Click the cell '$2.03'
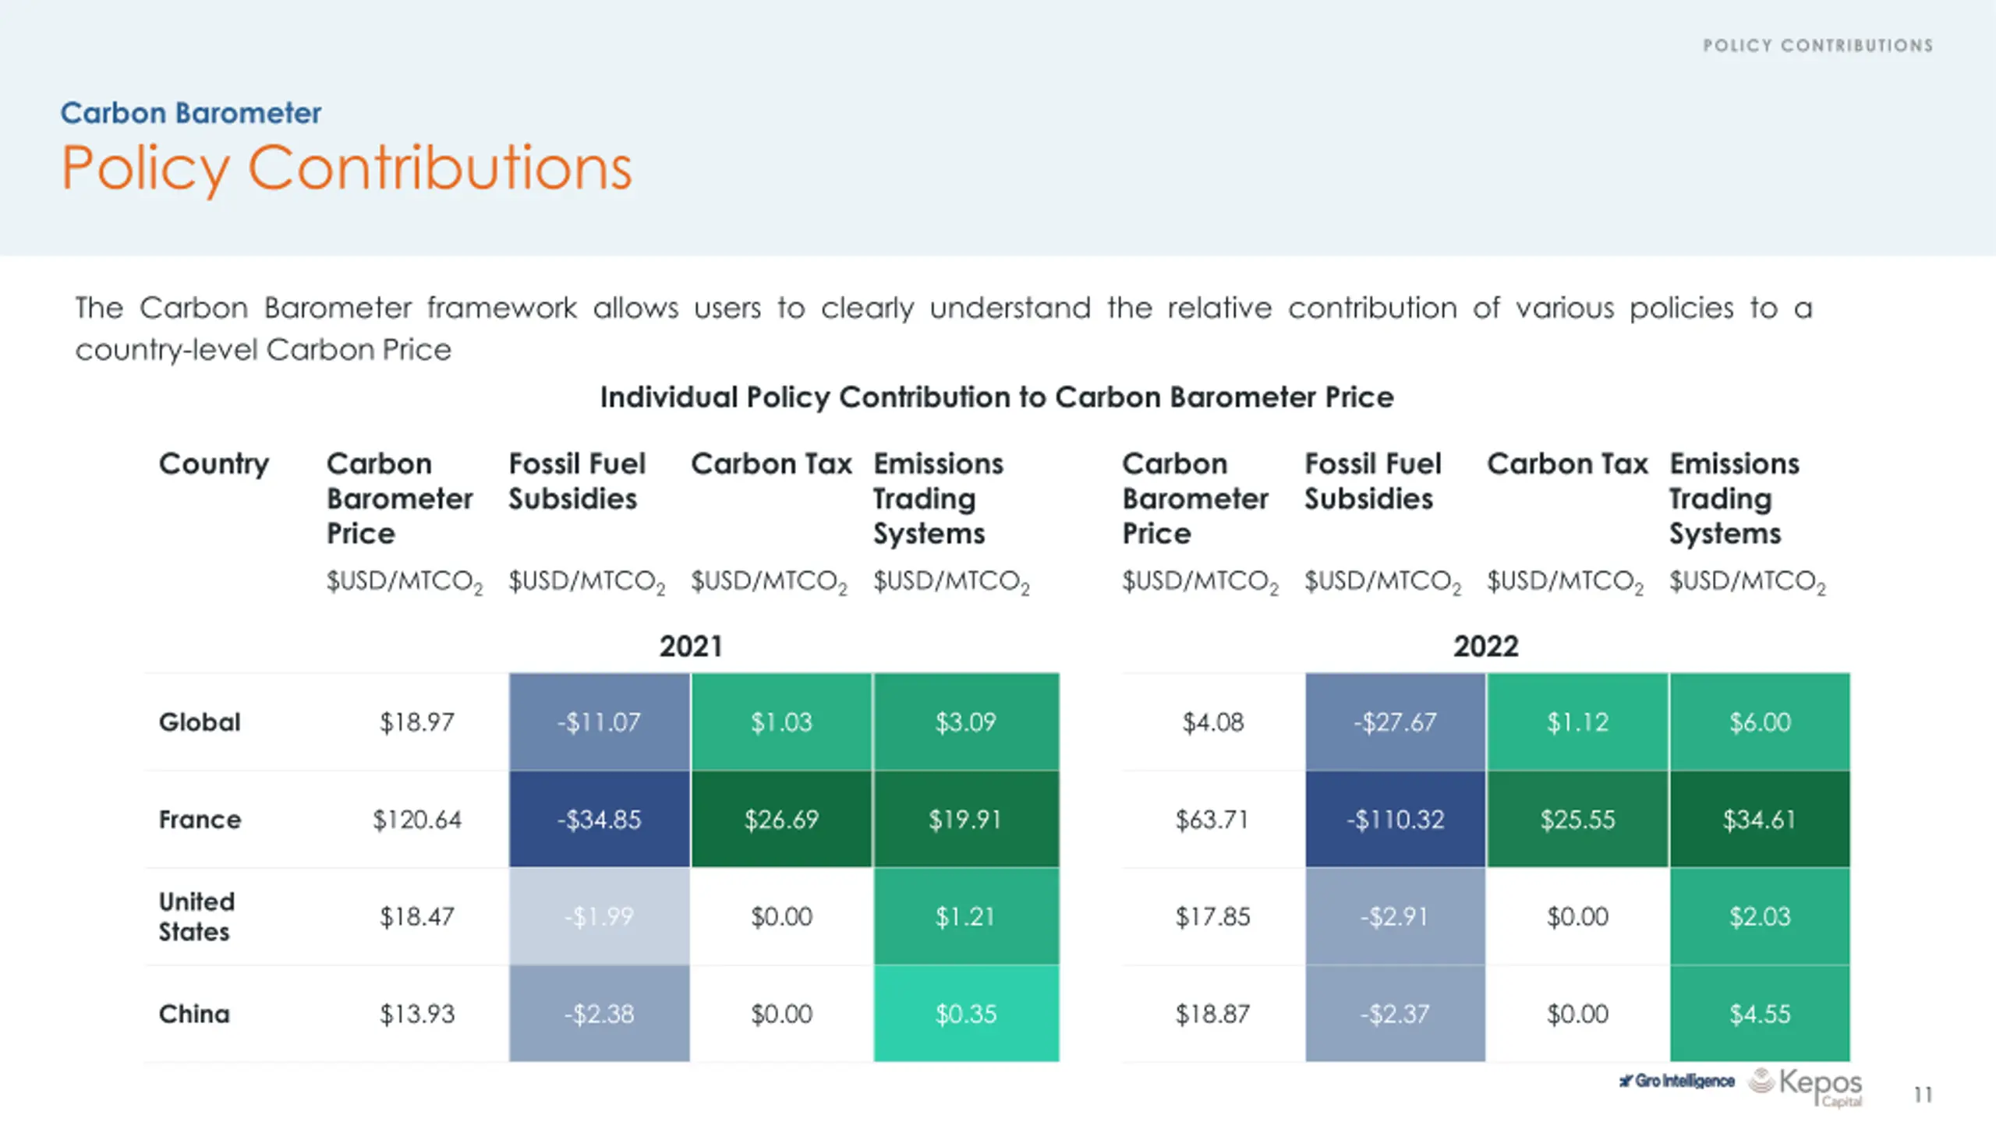 (x=1760, y=916)
